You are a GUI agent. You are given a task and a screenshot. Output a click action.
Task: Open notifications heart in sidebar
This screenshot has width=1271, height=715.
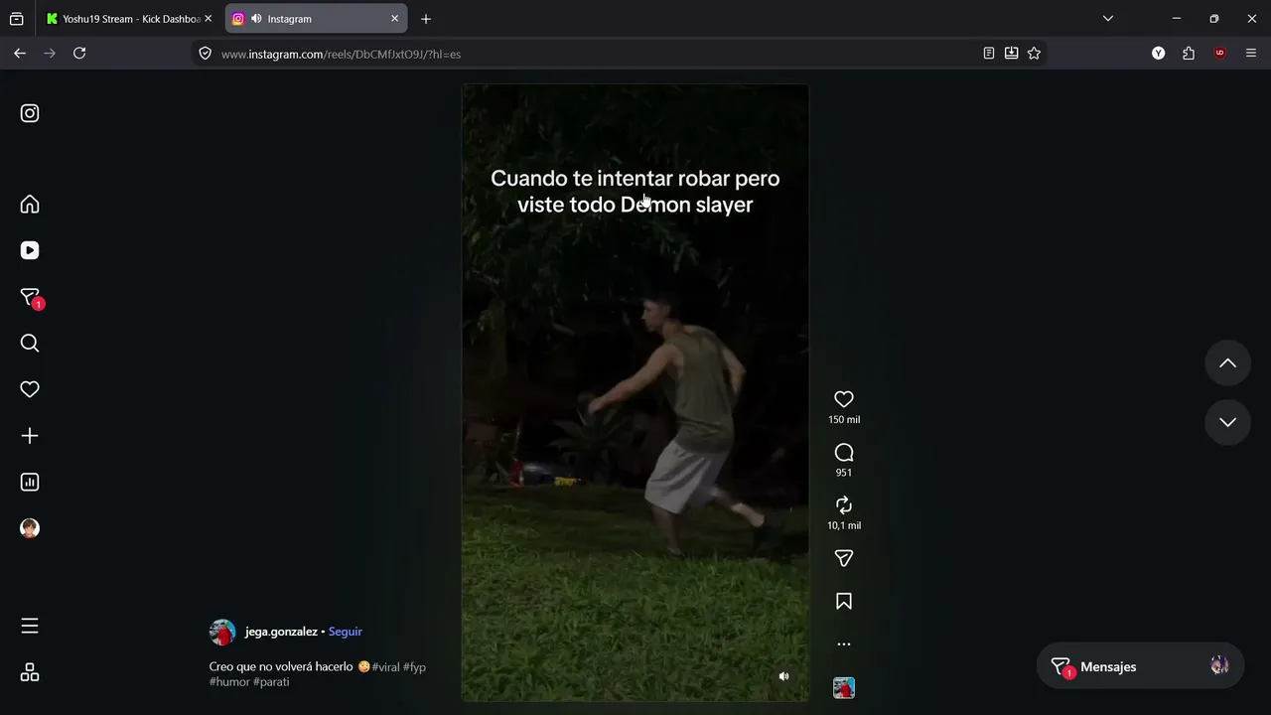30,389
